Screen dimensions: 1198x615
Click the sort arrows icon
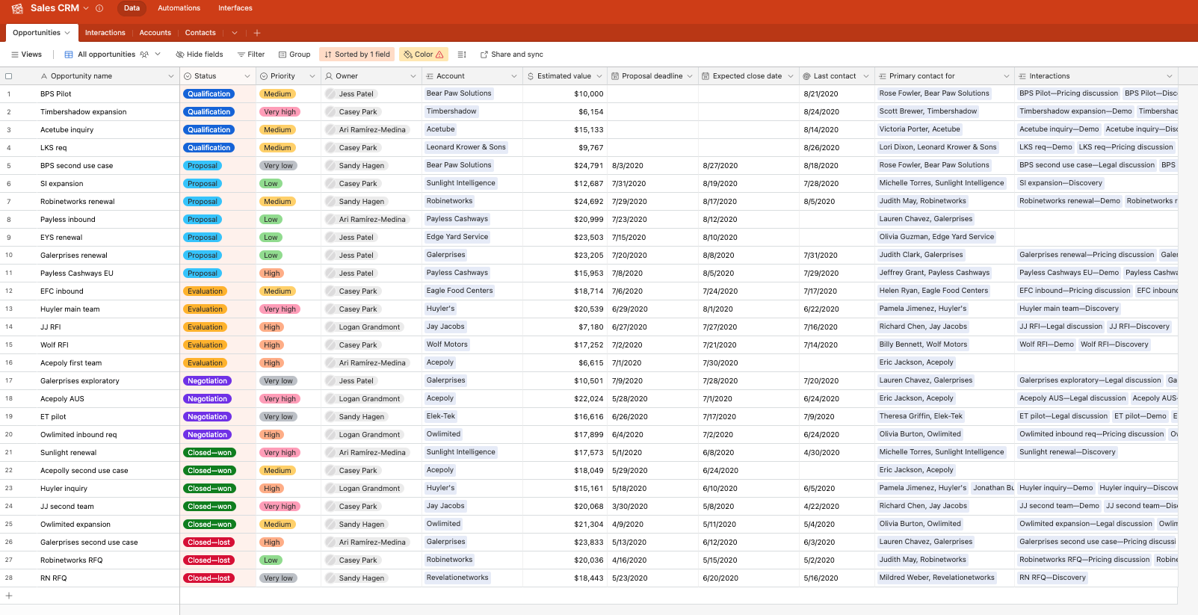[328, 55]
